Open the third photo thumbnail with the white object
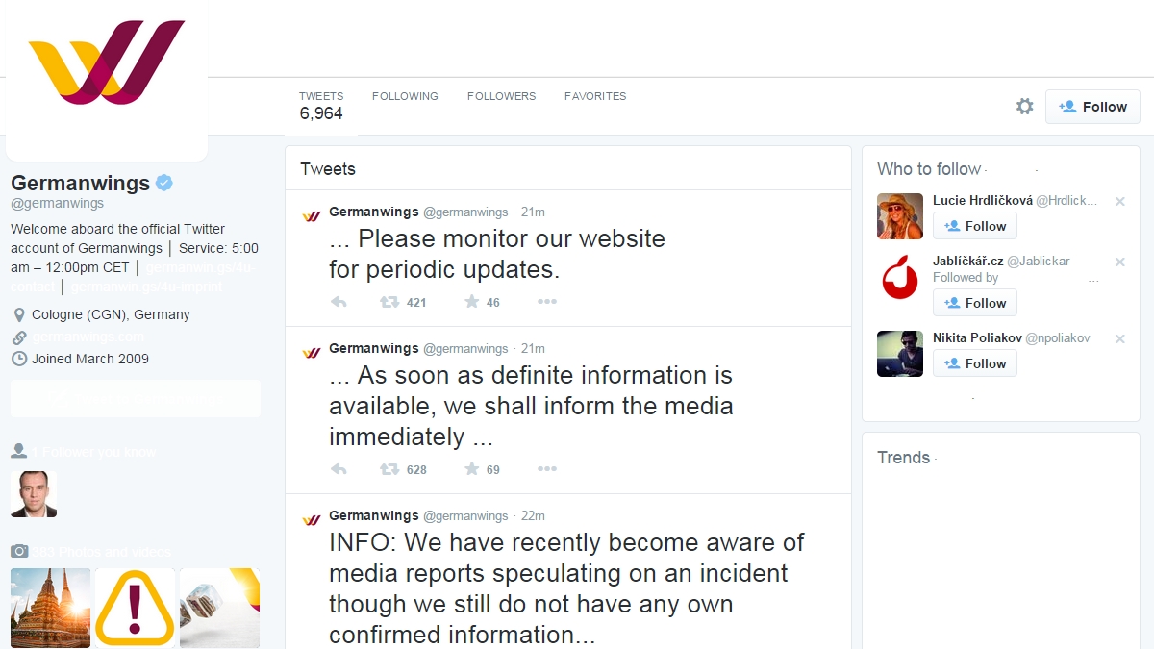The width and height of the screenshot is (1154, 649). pyautogui.click(x=219, y=607)
